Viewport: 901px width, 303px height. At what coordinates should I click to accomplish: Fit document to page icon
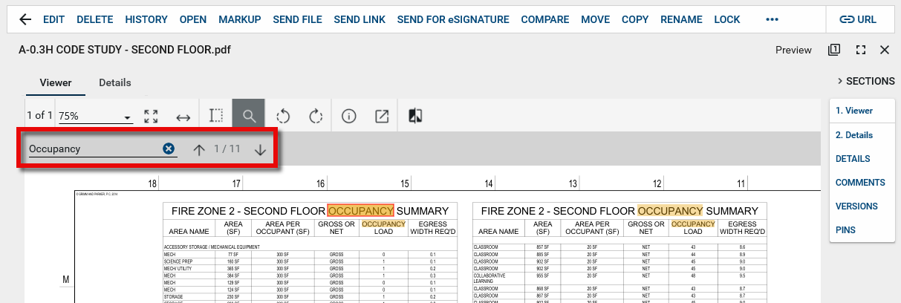click(x=152, y=116)
